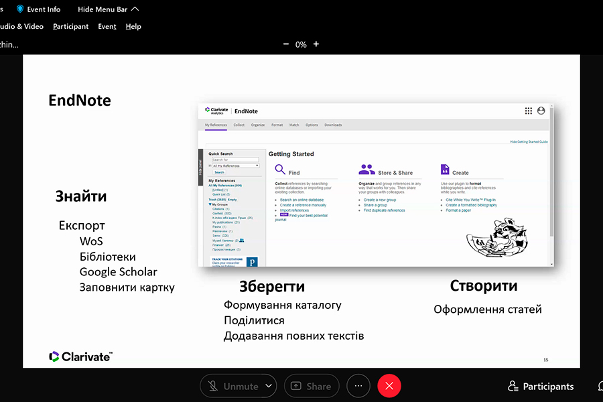This screenshot has width=603, height=402.
Task: Click the zoom out minus icon
Action: point(286,44)
